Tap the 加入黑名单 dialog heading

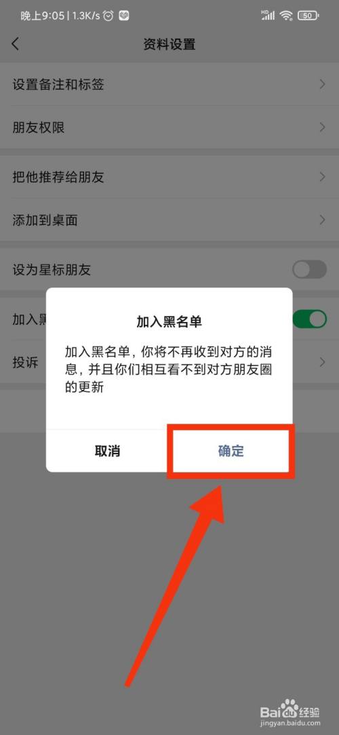[169, 321]
